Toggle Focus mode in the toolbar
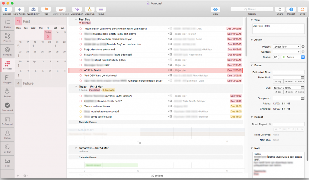This screenshot has width=309, height=180. 101,9
